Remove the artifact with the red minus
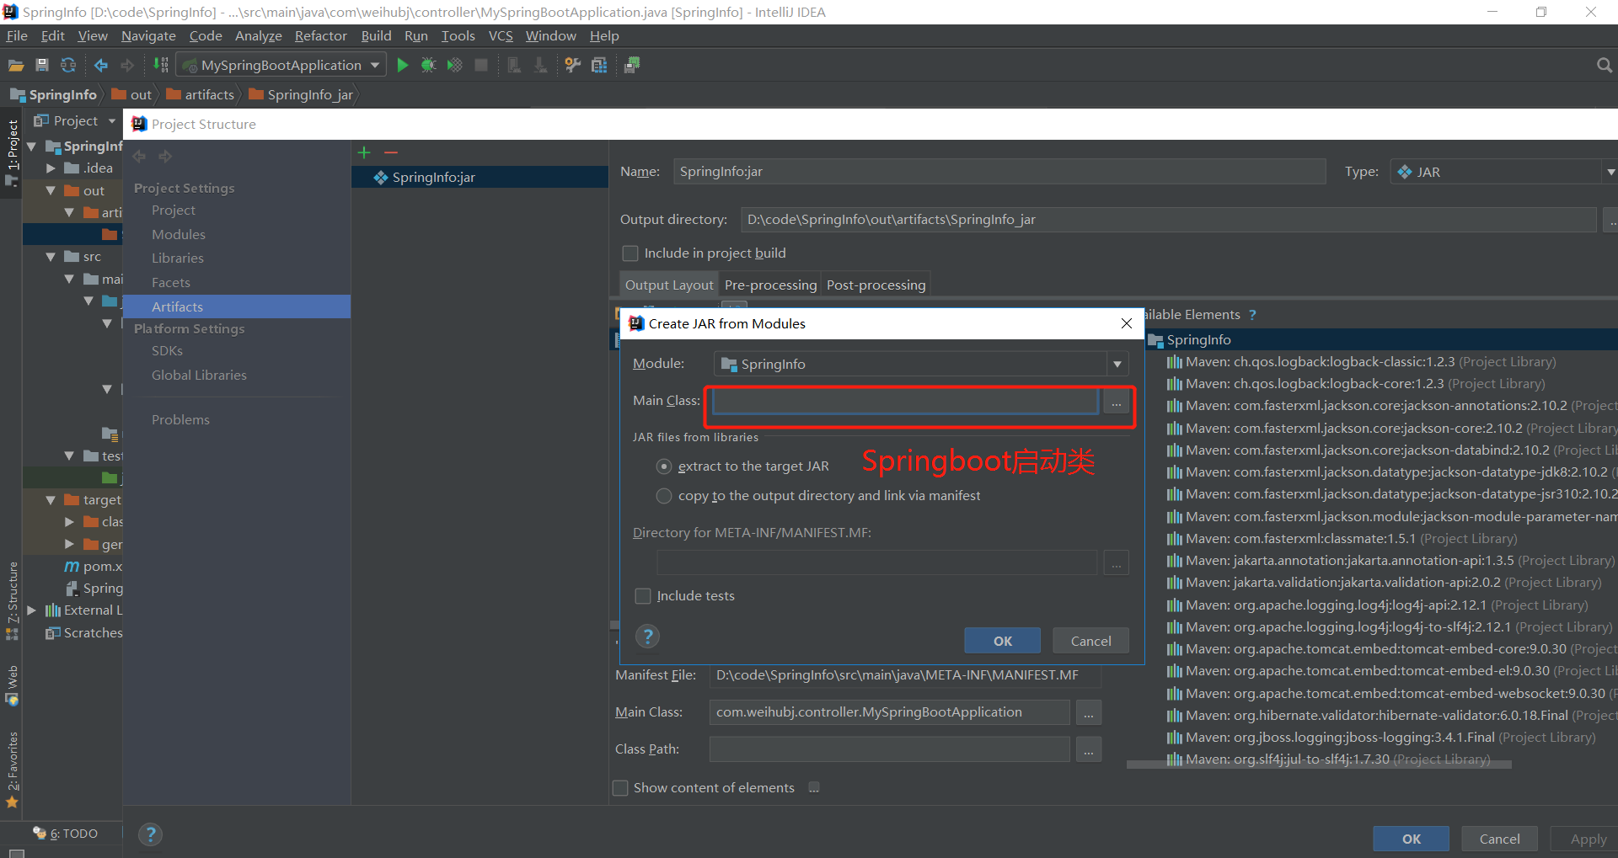The height and width of the screenshot is (858, 1618). (390, 152)
